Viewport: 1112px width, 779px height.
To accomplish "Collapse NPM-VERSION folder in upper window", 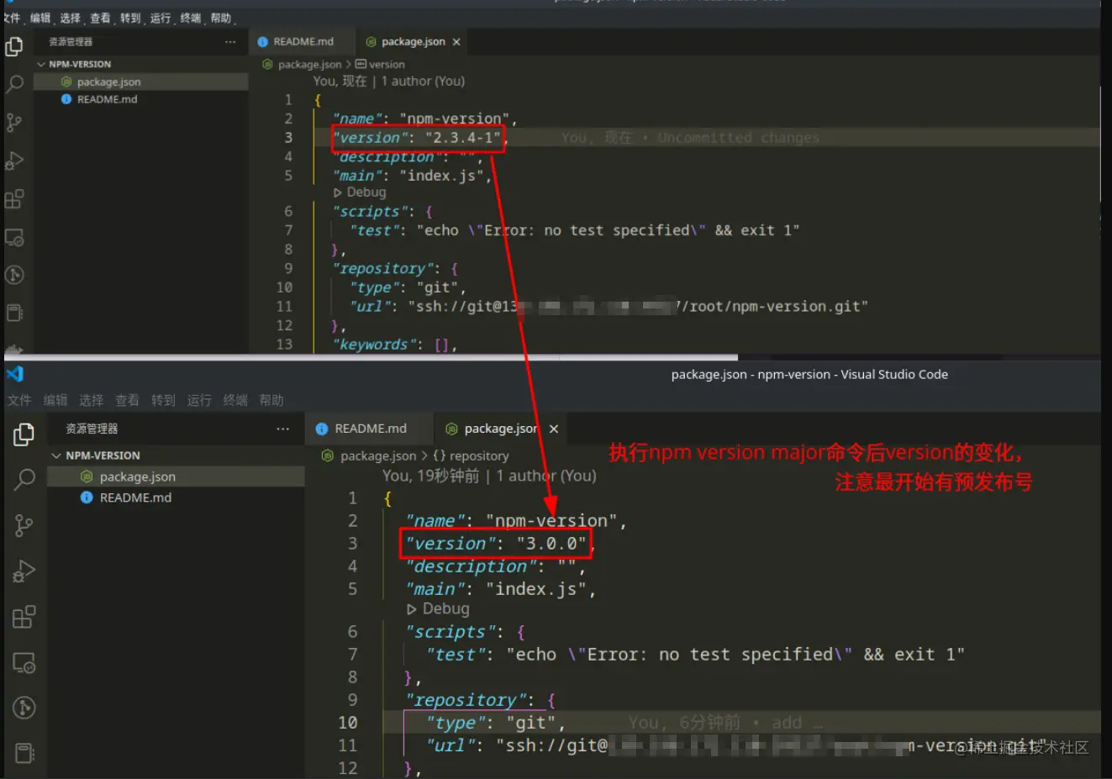I will tap(41, 64).
